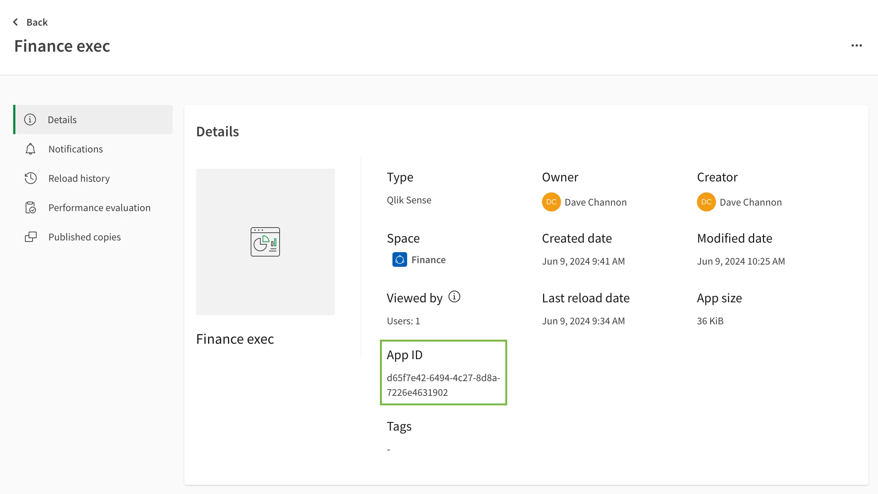The image size is (878, 494).
Task: Open the three-dot options menu
Action: (857, 45)
